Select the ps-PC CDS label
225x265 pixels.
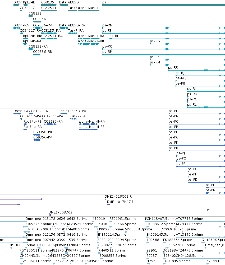point(192,169)
